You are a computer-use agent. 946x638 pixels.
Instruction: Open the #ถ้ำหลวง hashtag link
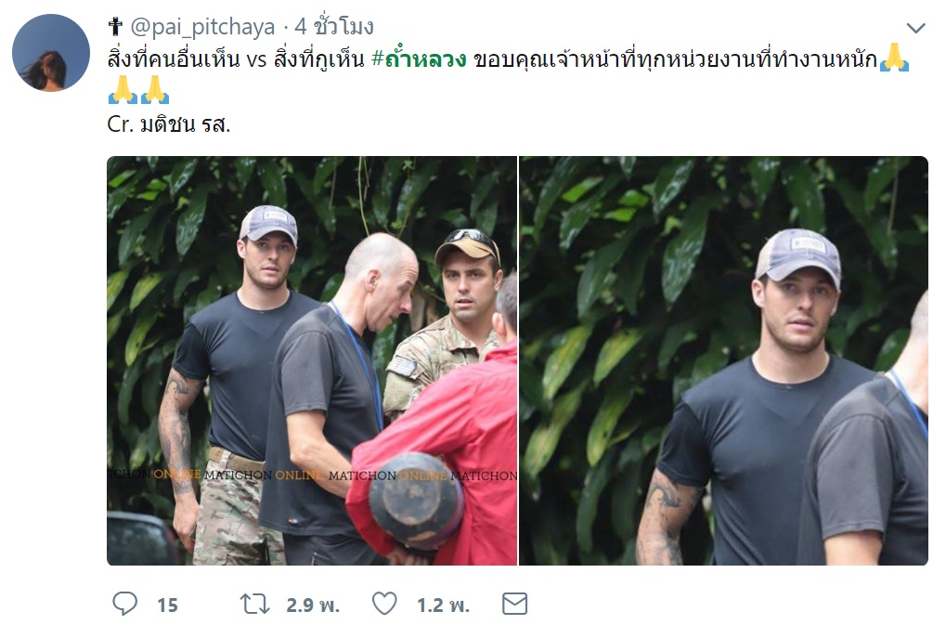click(x=420, y=59)
